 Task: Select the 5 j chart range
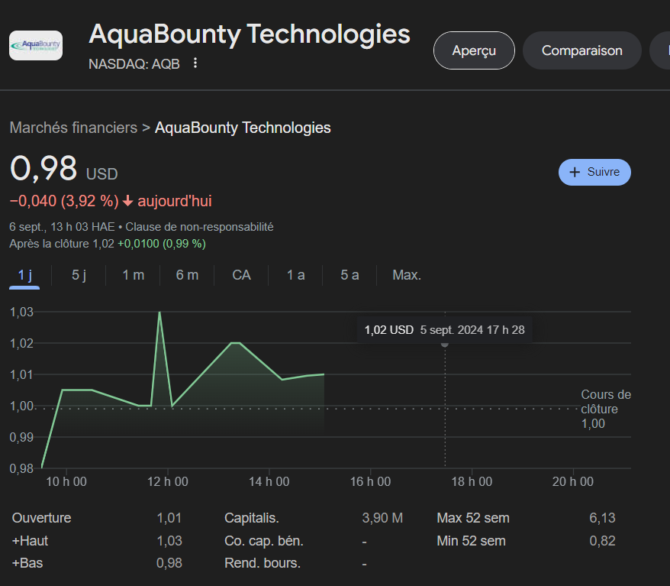[79, 275]
